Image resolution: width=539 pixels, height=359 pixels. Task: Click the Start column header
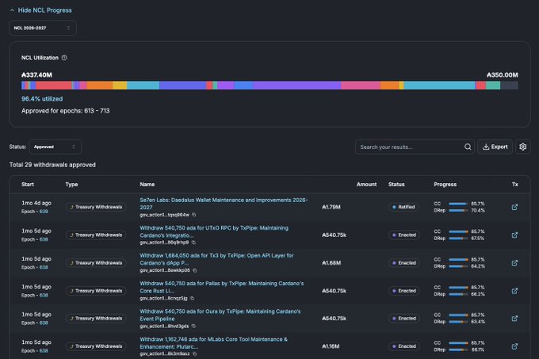tap(28, 185)
